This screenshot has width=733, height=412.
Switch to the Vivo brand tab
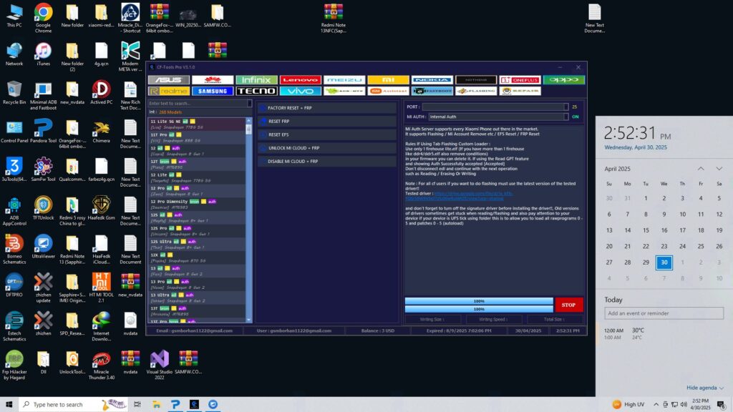pos(301,91)
